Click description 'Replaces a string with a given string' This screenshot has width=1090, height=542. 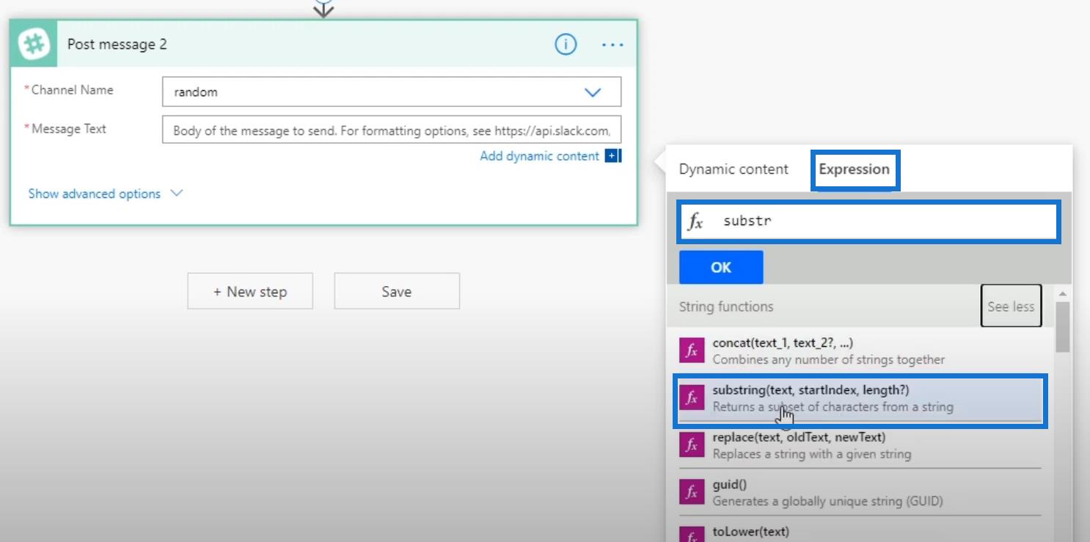812,454
